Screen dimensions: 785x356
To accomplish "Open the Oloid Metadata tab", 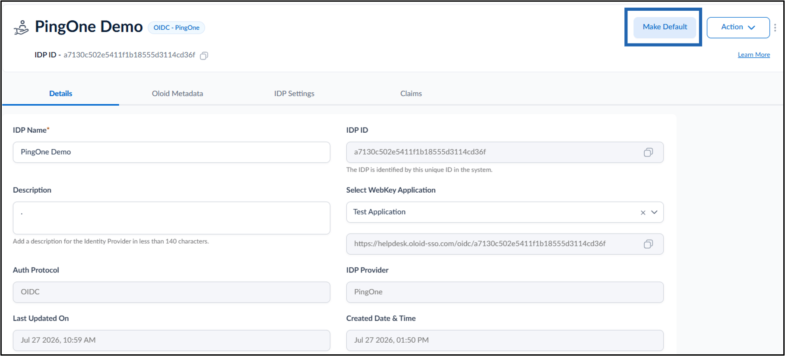I will (177, 94).
